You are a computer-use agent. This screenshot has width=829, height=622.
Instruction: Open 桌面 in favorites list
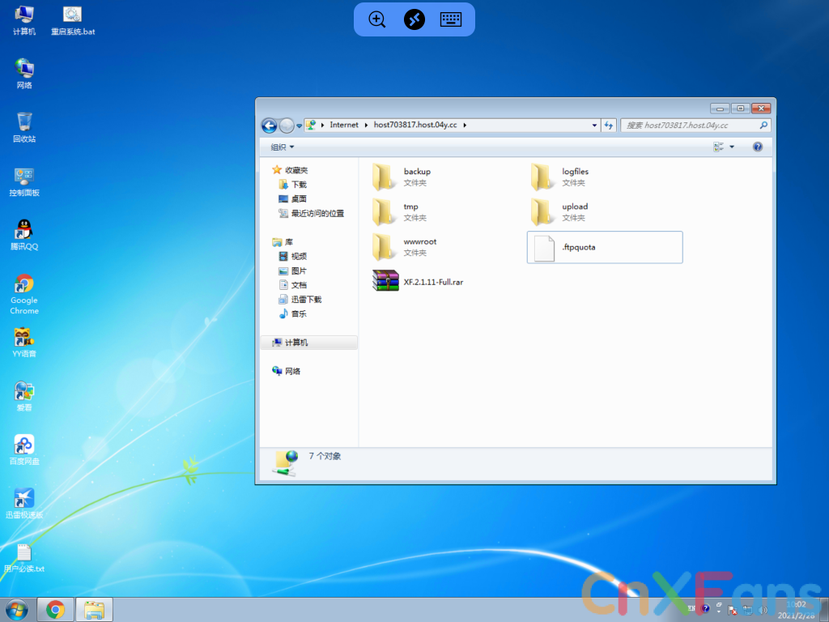pyautogui.click(x=292, y=199)
